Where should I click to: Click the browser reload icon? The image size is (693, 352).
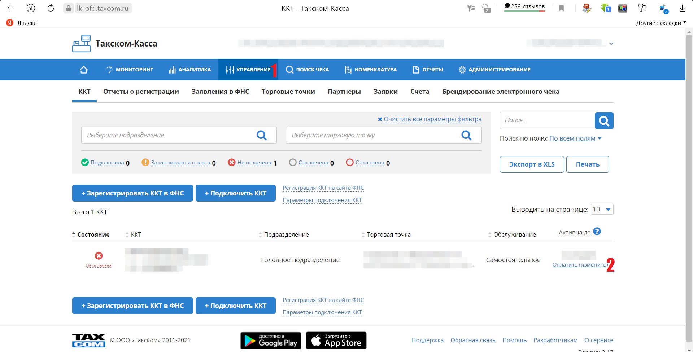pyautogui.click(x=51, y=8)
